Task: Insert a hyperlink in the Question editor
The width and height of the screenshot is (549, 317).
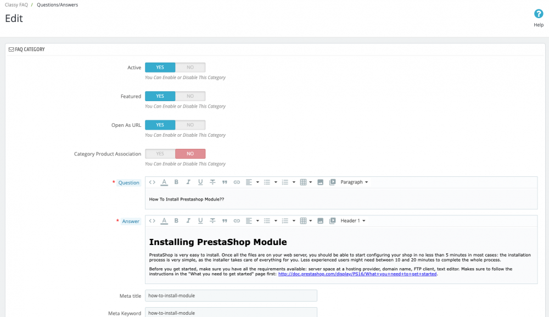Action: click(237, 182)
